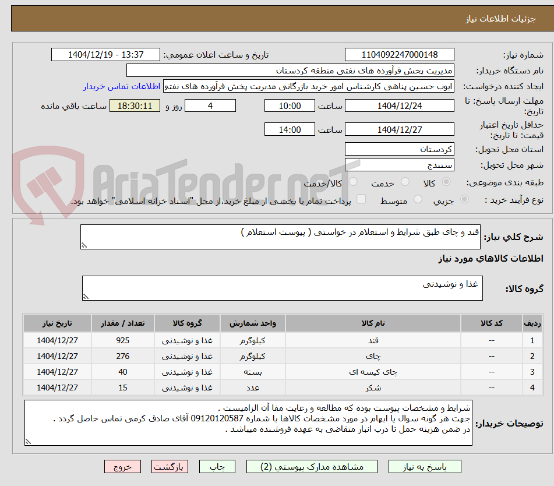The image size is (554, 486).
Task: Click quantity 15 cell
Action: coord(122,388)
